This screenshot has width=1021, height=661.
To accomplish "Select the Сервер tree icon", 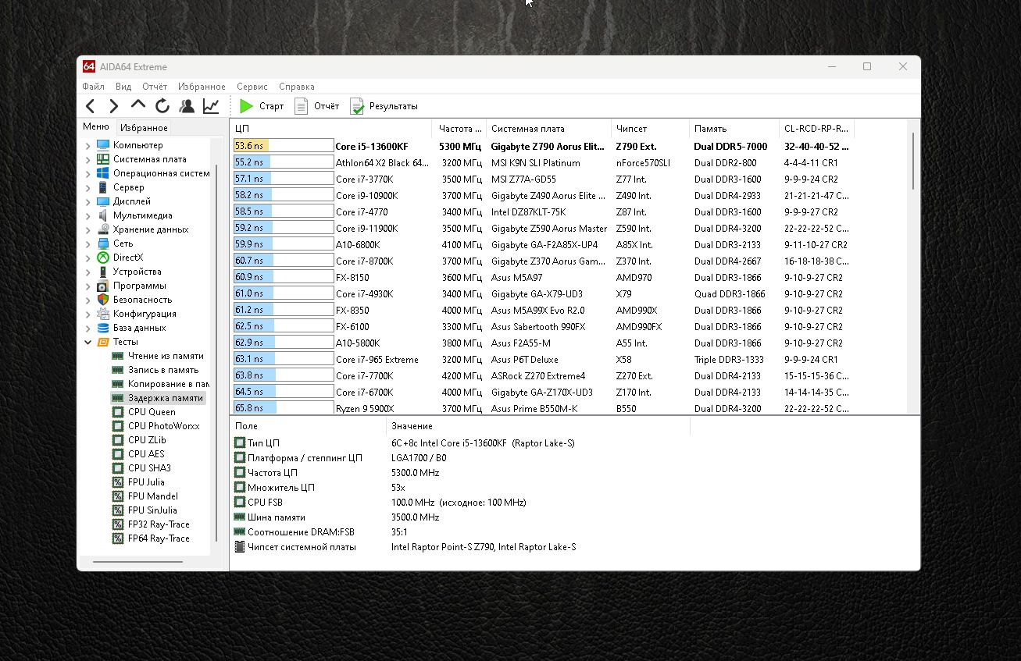I will [103, 187].
